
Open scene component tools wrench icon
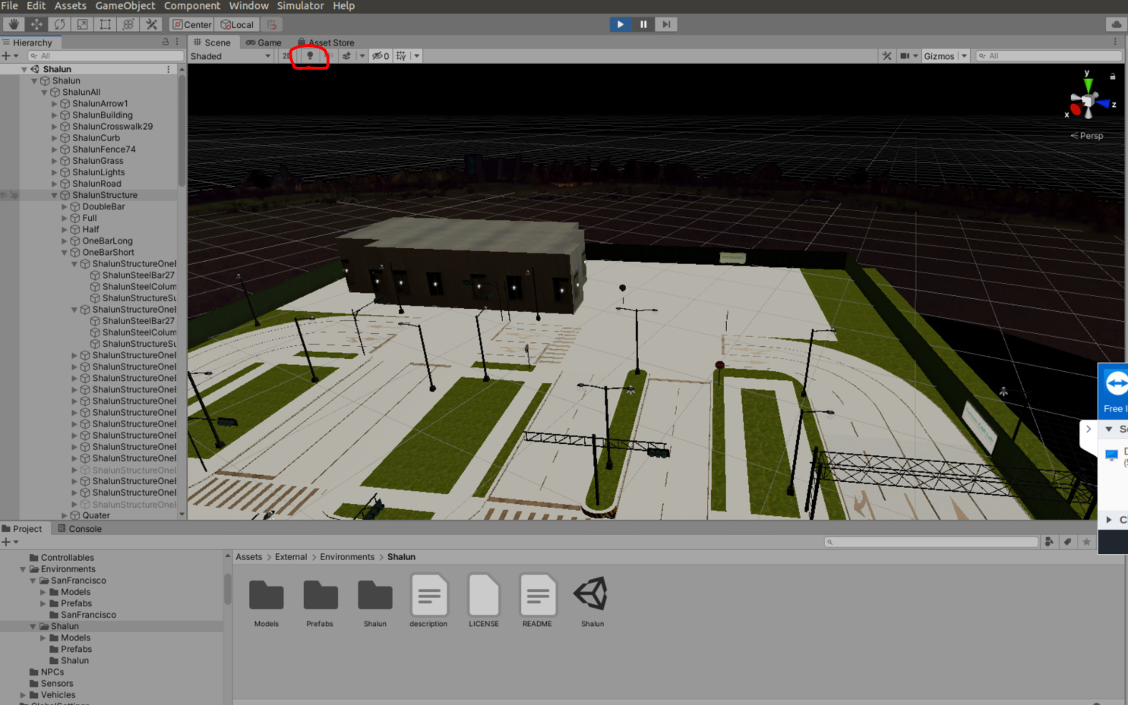886,55
